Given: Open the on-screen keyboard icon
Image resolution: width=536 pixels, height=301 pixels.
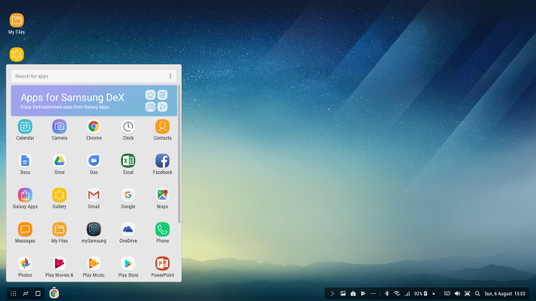Looking at the screenshot, I should coord(447,293).
